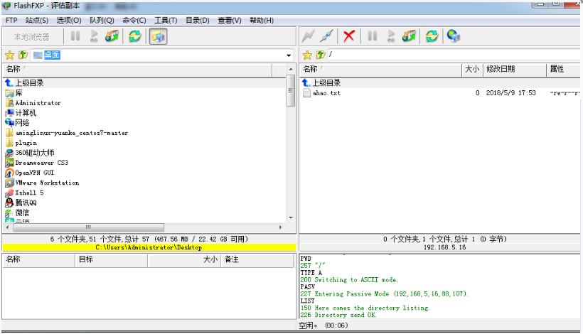Image resolution: width=583 pixels, height=334 pixels.
Task: Refresh the remote pane file listing
Action: [x=432, y=36]
